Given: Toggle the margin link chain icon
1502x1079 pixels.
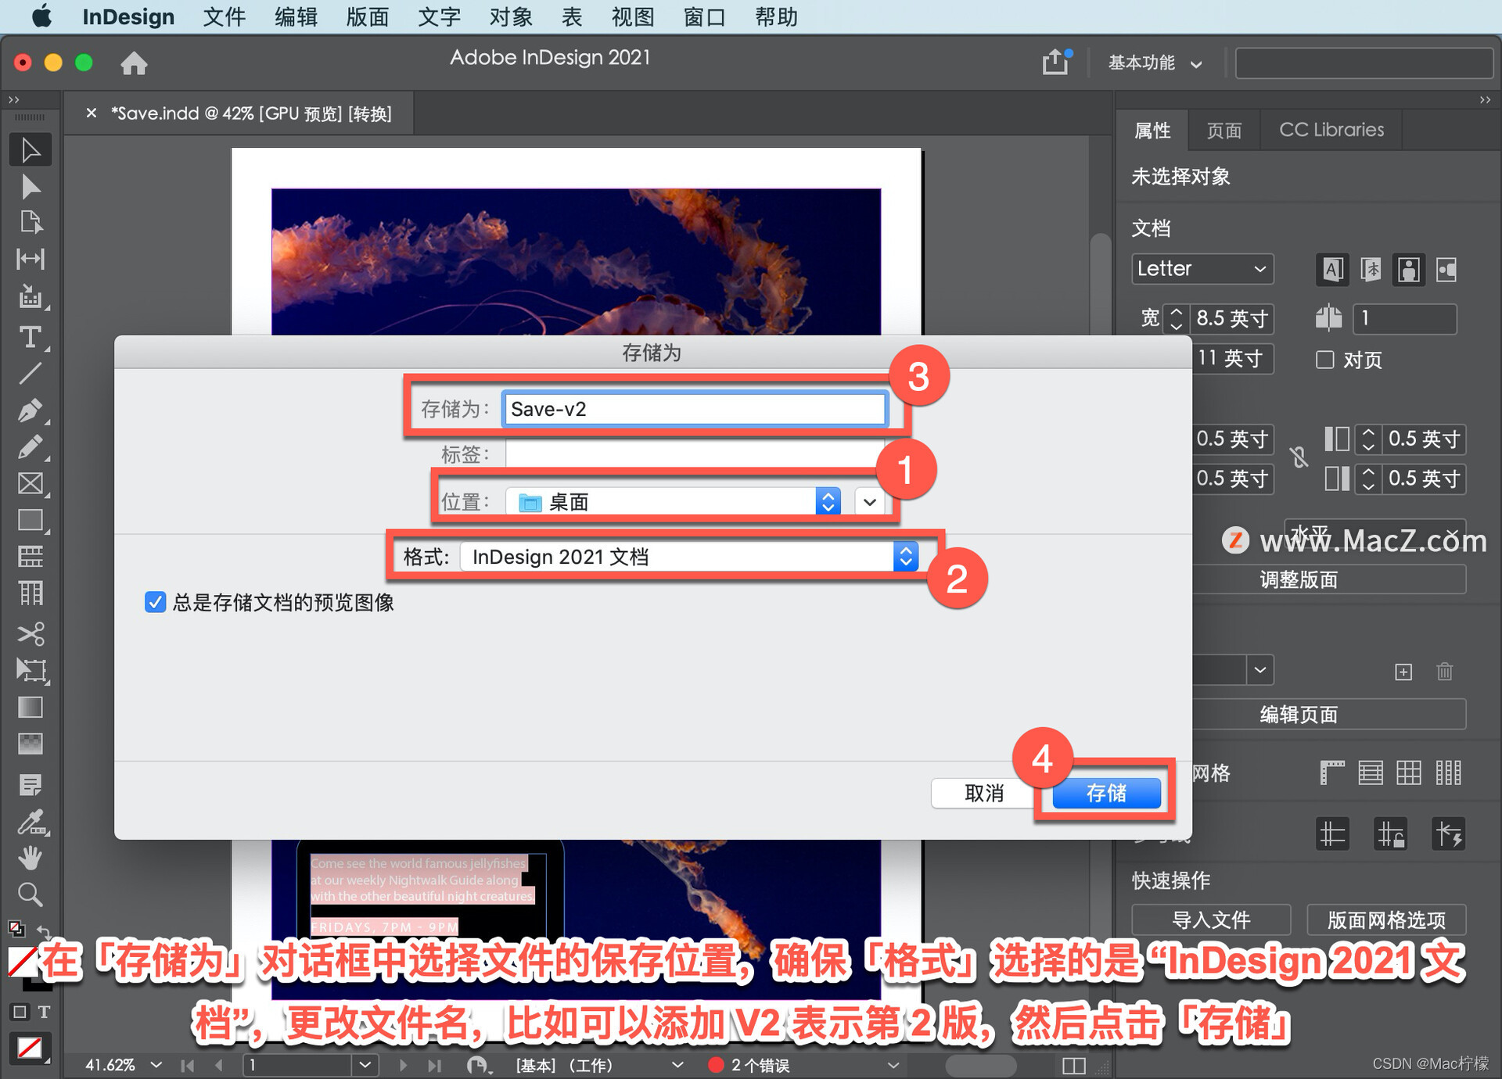Looking at the screenshot, I should click(x=1299, y=458).
